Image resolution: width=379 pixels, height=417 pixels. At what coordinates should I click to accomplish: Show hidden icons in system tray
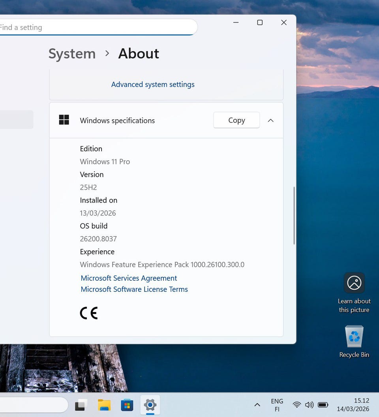(x=257, y=405)
